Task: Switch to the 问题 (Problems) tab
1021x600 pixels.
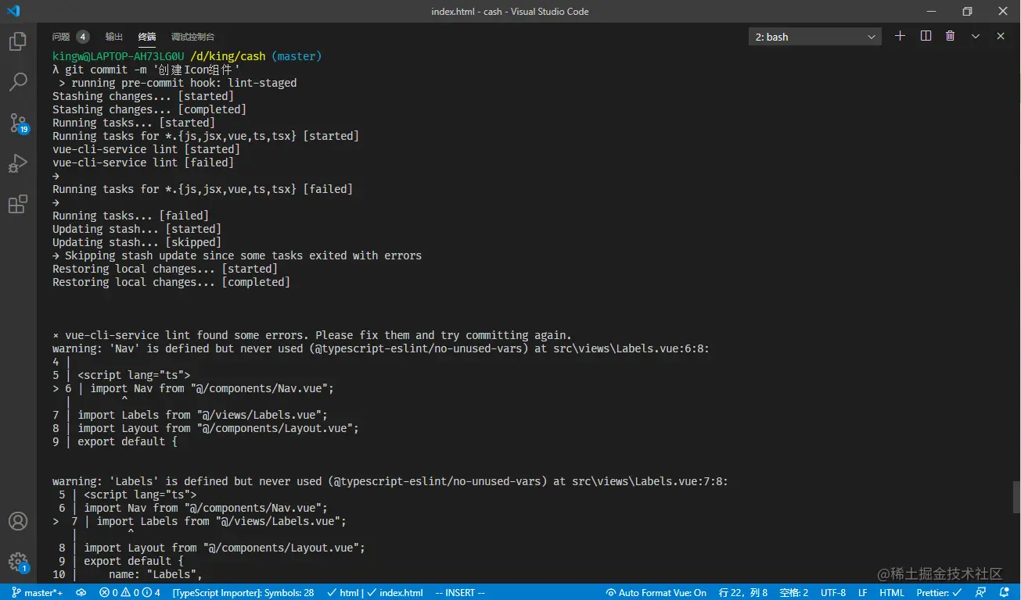Action: [x=70, y=37]
